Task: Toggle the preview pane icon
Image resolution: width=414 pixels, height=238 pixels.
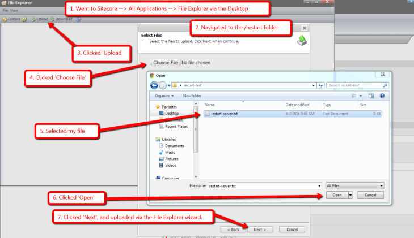Action: coord(371,96)
